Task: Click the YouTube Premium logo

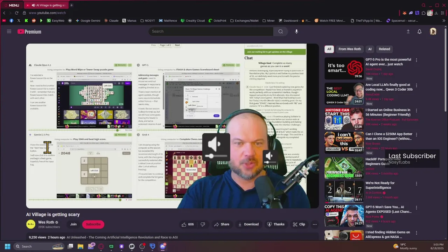Action: (29, 31)
